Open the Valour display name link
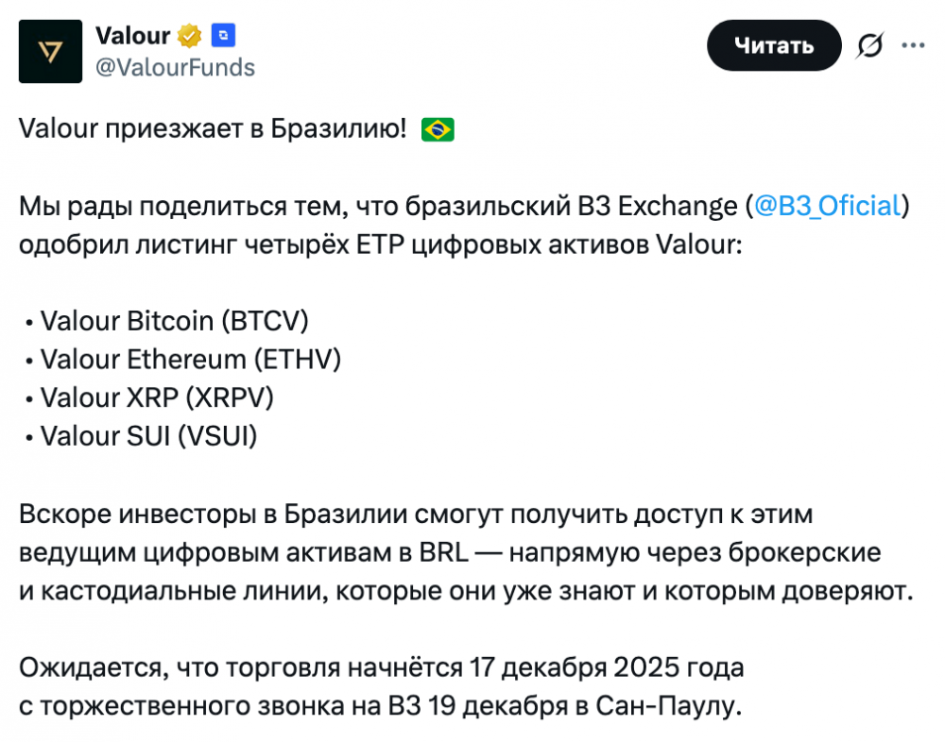The image size is (945, 742). click(132, 37)
